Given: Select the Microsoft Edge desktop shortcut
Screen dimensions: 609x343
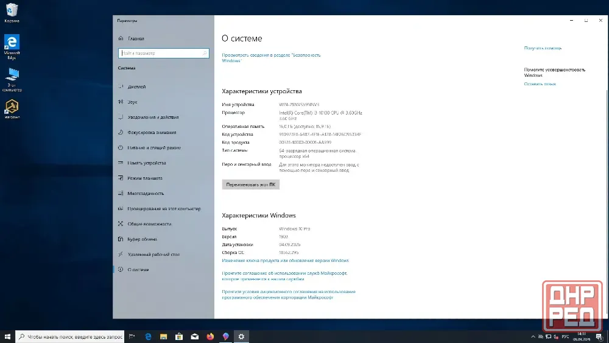Looking at the screenshot, I should click(x=12, y=47).
